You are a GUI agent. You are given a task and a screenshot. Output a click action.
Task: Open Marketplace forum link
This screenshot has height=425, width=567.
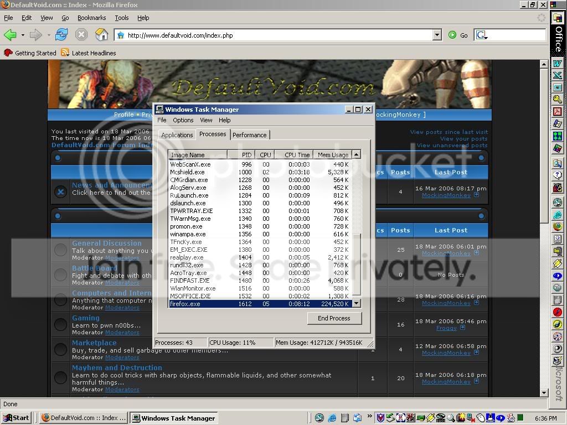coord(94,343)
